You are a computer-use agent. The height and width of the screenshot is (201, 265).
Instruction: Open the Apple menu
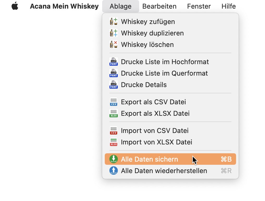tap(15, 6)
